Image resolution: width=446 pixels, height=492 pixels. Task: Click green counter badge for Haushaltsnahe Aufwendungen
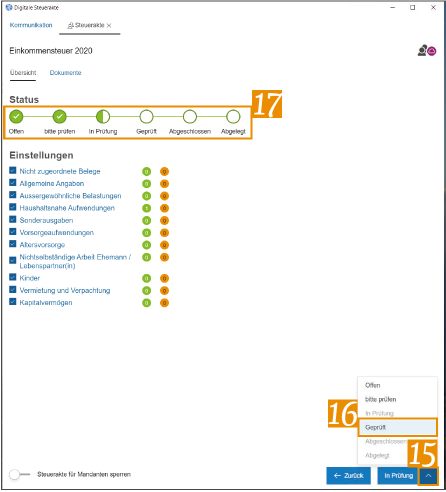click(146, 208)
